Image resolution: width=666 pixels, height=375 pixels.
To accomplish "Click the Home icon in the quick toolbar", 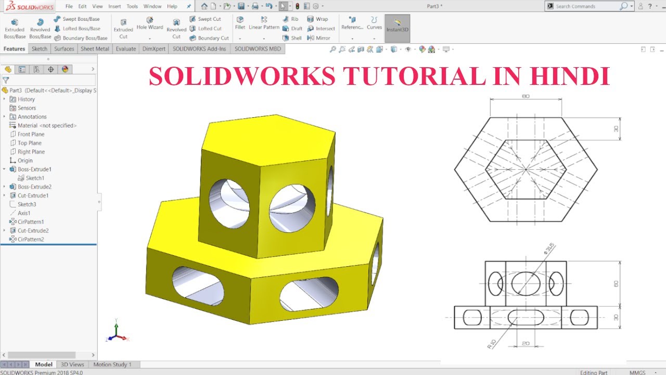I will [204, 6].
